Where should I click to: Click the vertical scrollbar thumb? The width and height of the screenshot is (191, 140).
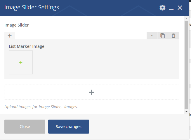[186, 64]
